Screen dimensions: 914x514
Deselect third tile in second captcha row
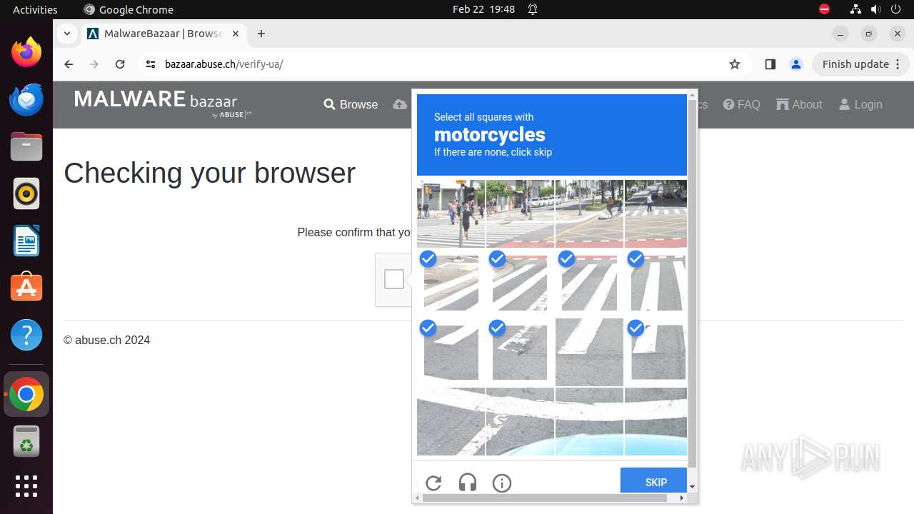click(589, 283)
